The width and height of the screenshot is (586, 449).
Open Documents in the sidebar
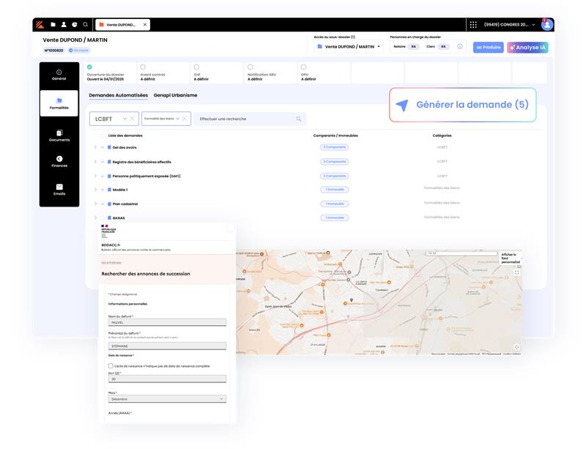pos(59,136)
